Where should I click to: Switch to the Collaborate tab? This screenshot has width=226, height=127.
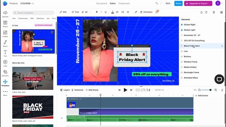(124, 4)
